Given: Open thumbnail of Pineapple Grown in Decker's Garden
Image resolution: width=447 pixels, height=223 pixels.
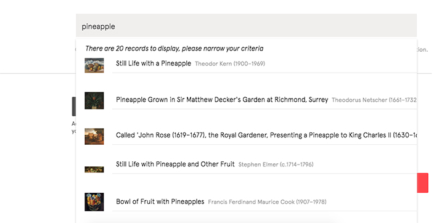Looking at the screenshot, I should 94,100.
